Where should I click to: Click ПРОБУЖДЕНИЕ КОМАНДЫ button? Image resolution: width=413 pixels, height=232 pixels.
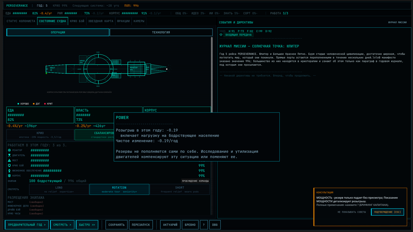tap(195, 181)
